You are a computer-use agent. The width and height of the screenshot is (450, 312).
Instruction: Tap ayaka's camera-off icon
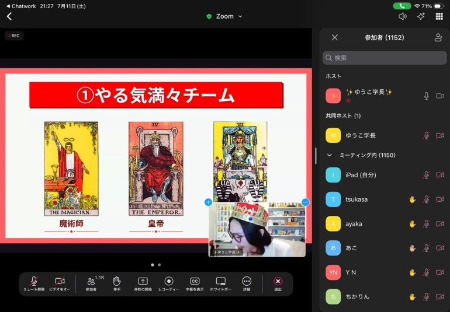click(440, 224)
